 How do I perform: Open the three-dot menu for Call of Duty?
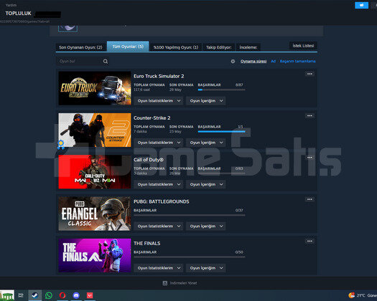(309, 158)
